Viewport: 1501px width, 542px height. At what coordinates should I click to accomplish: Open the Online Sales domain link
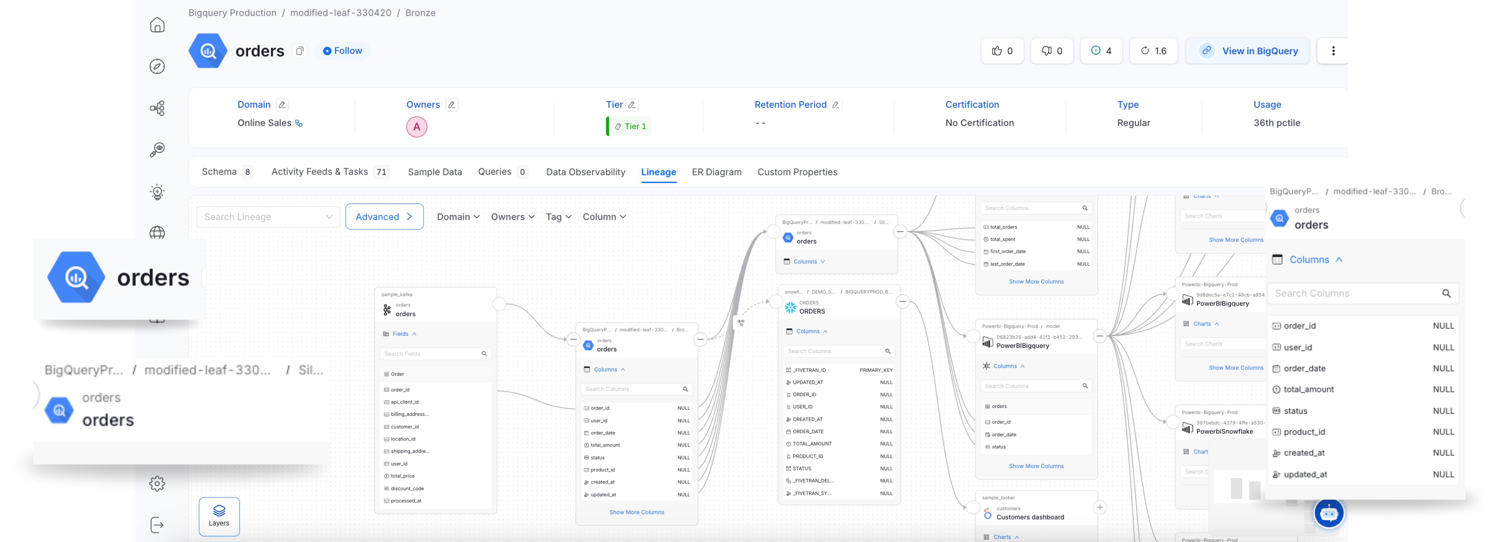[x=270, y=123]
